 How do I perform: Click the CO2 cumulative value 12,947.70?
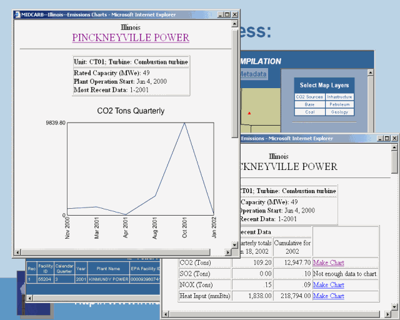pos(297,262)
